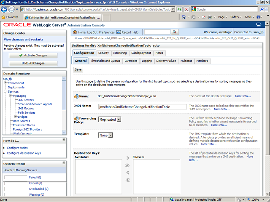Image resolution: width=270 pixels, height=202 pixels.
Task: Remove all chosen keys with double left arrow
Action: [127, 180]
